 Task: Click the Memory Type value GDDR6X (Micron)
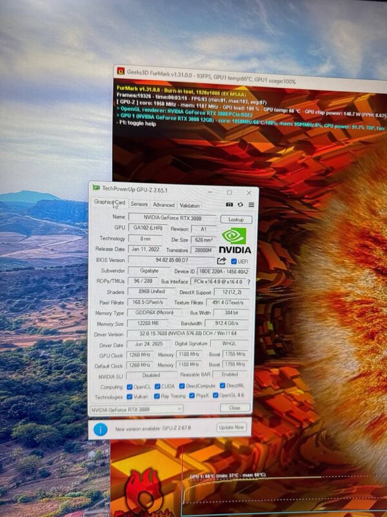154,312
